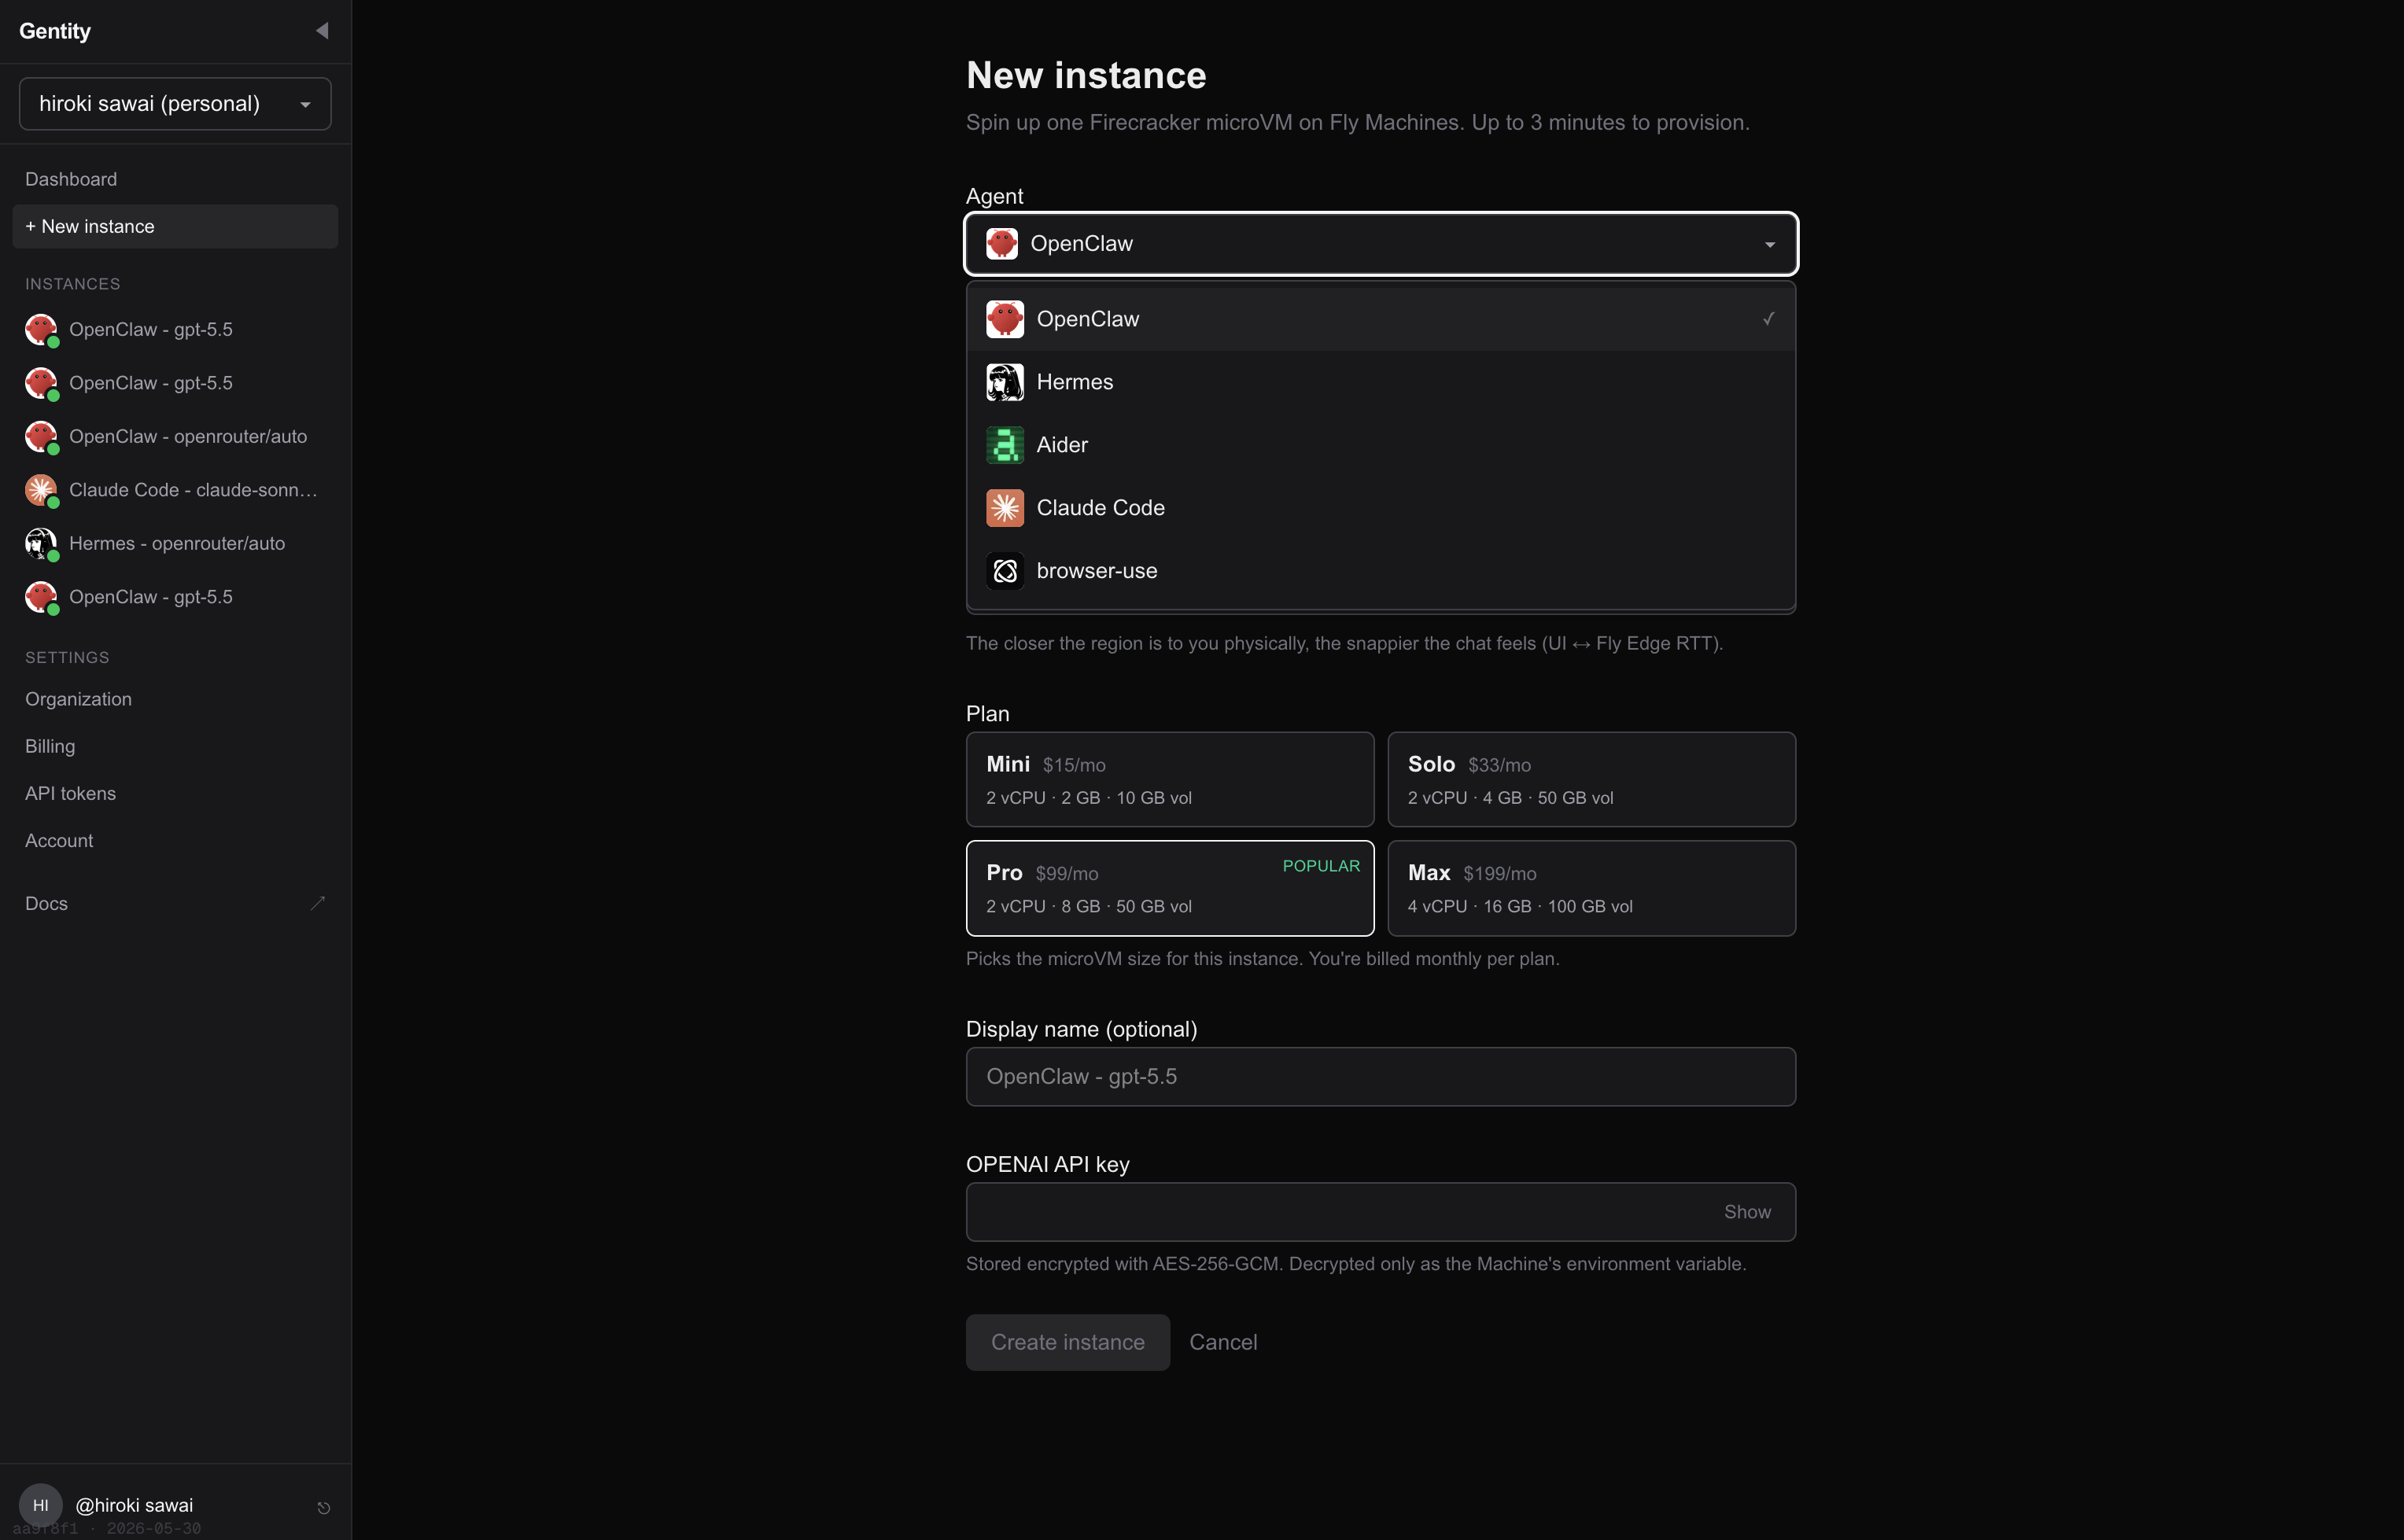Image resolution: width=2404 pixels, height=1540 pixels.
Task: Open the OpenClaw - openrouter/auto instance
Action: [175, 436]
